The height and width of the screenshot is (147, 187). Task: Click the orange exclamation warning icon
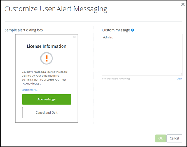coord(47,58)
